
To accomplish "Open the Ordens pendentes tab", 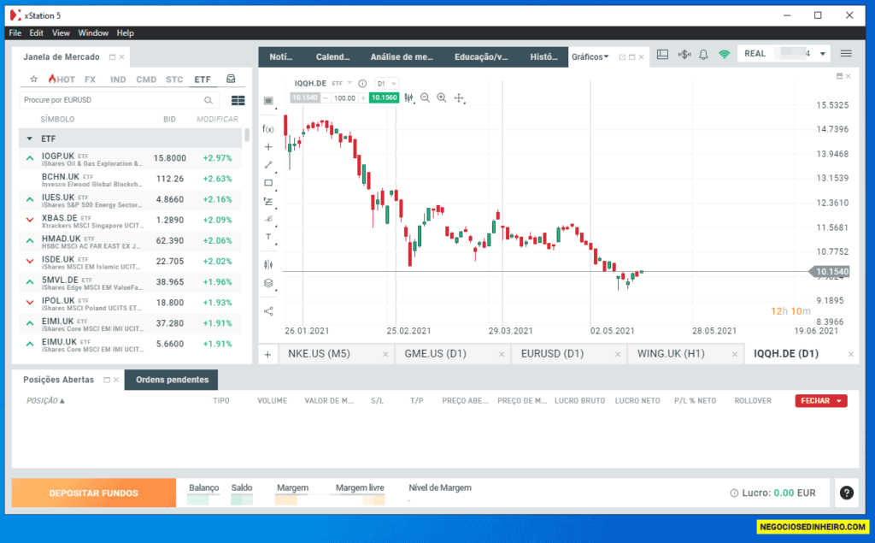I will 172,380.
